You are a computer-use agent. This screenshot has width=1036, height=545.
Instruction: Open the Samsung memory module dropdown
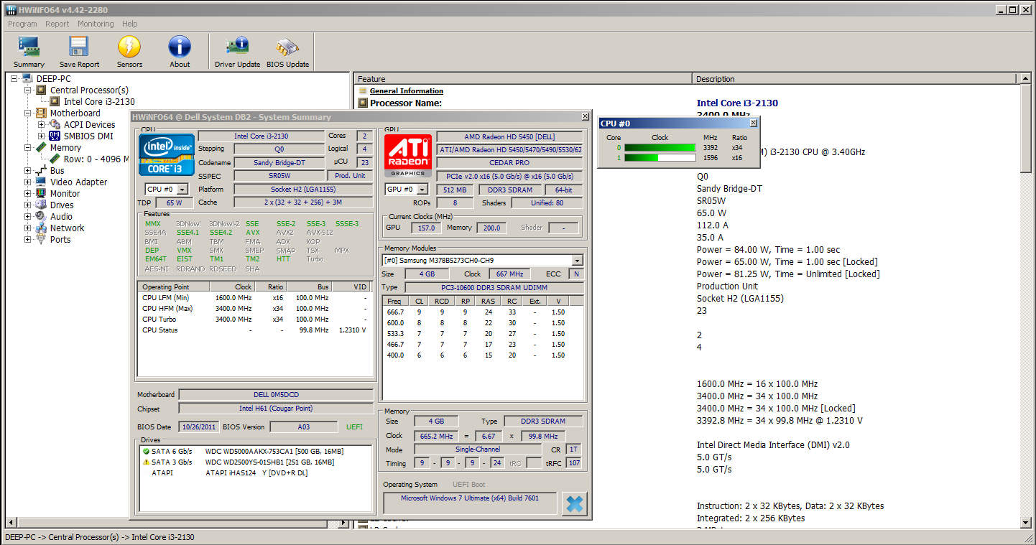pyautogui.click(x=577, y=261)
